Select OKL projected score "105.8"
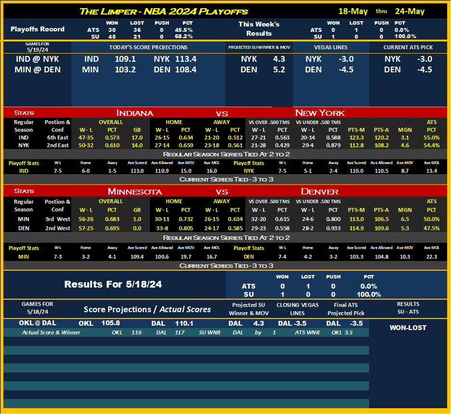Image resolution: width=451 pixels, height=414 pixels. [x=111, y=323]
